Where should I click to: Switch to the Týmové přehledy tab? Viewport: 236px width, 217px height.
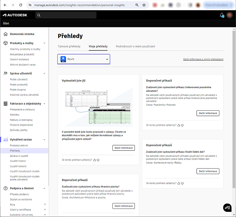click(x=69, y=46)
